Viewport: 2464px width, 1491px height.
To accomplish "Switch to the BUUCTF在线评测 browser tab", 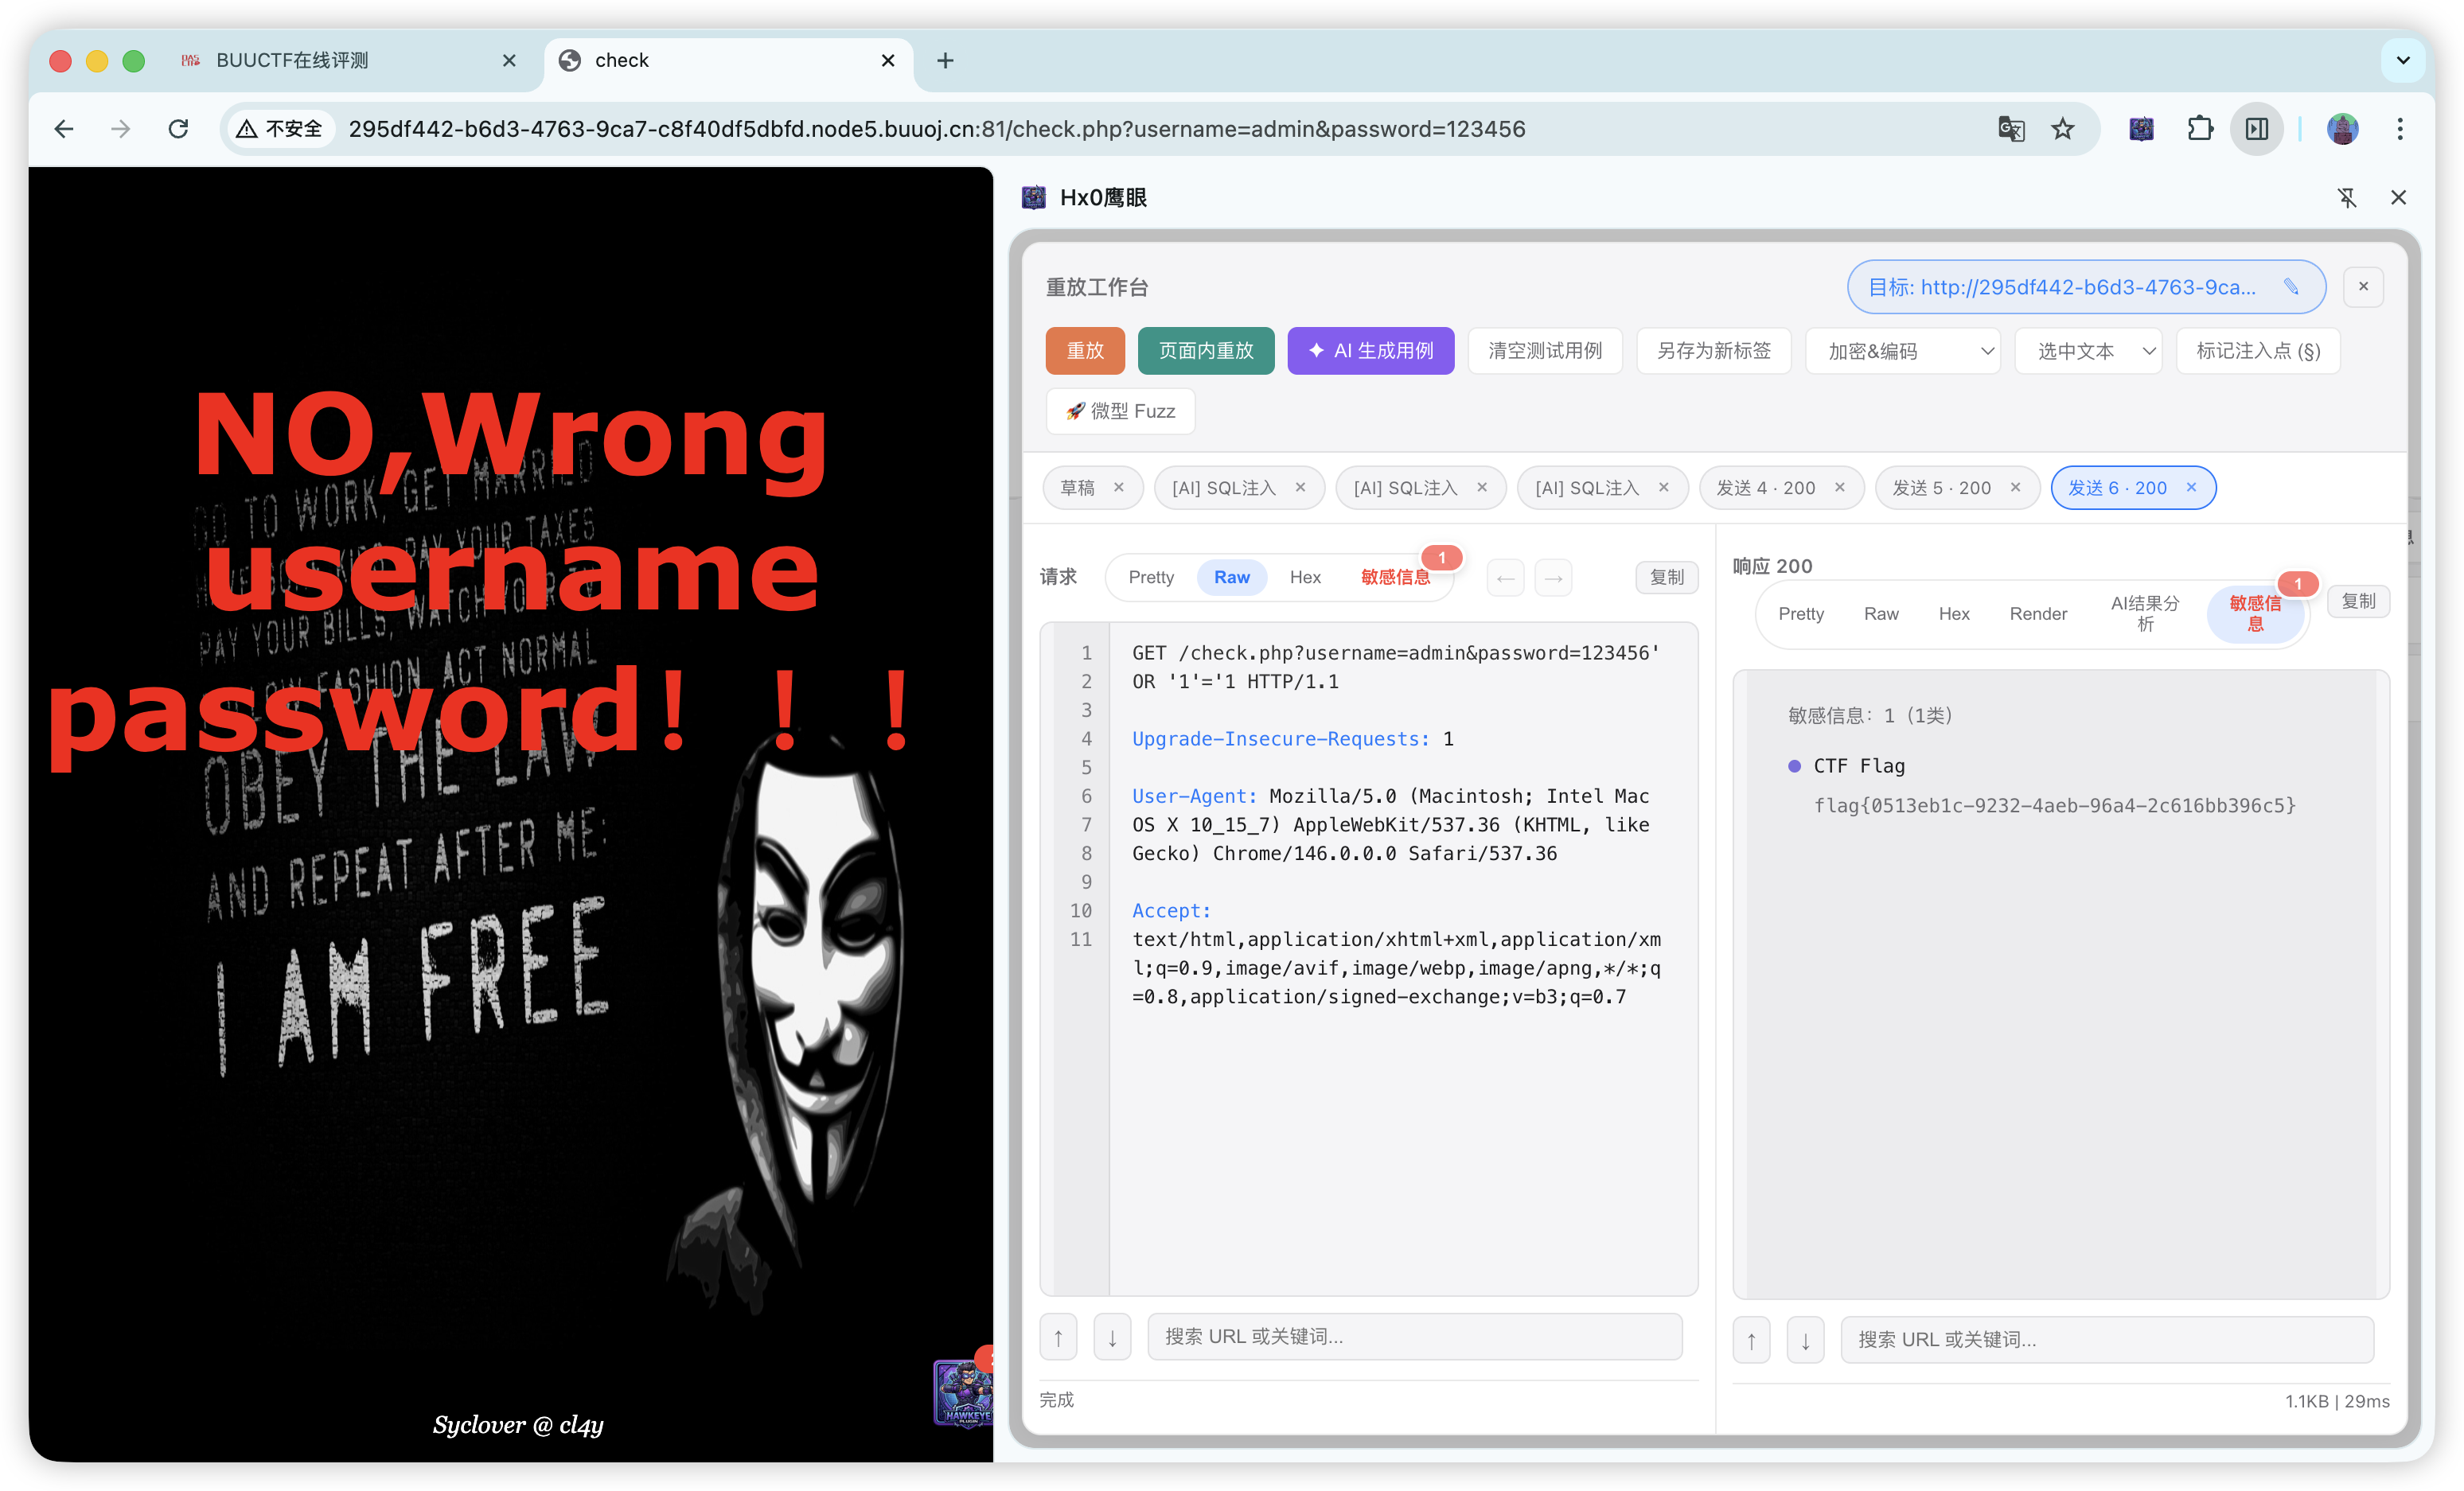I will (x=292, y=61).
